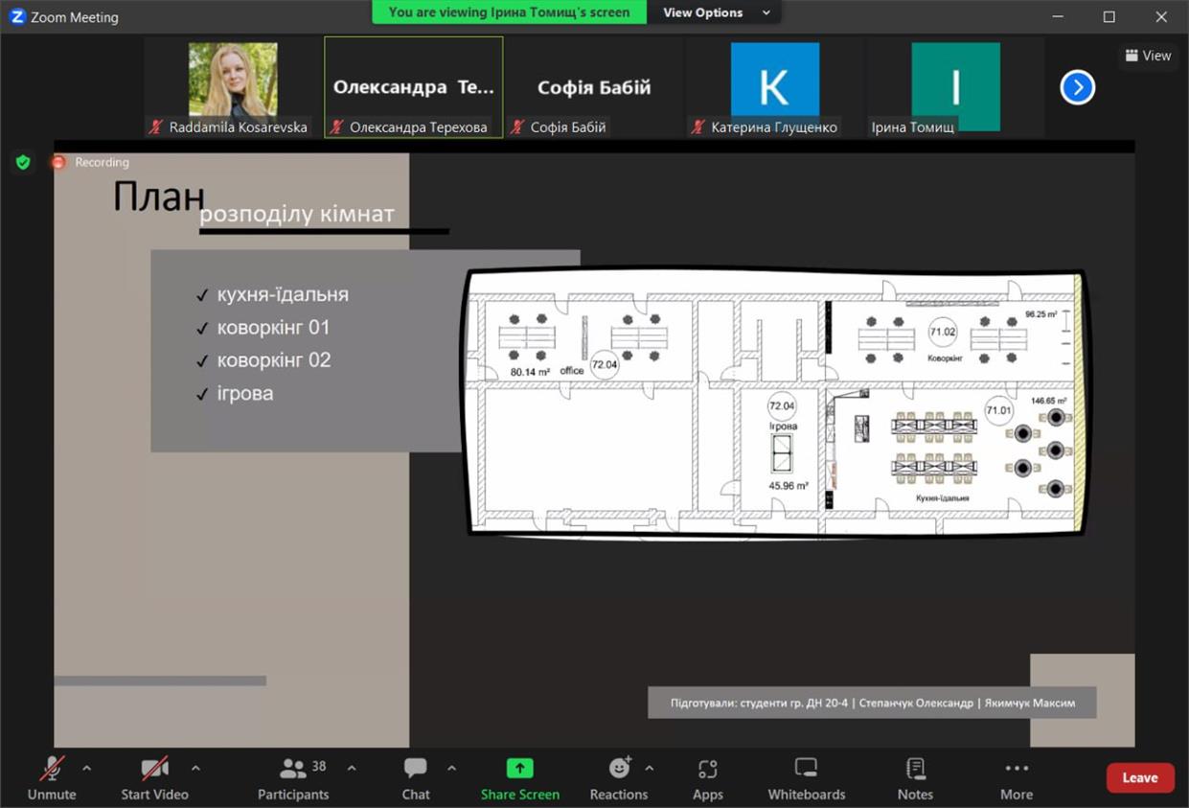
Task: Click the 'коворкінг 01' list item
Action: [273, 328]
